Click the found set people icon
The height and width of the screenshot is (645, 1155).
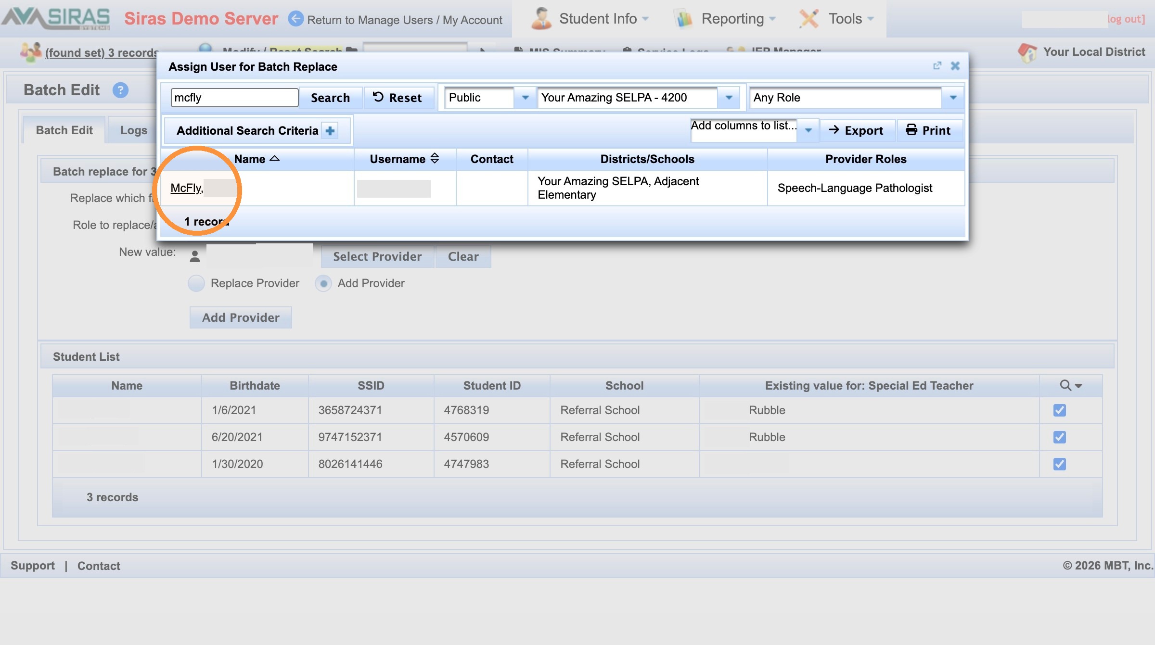click(x=30, y=52)
